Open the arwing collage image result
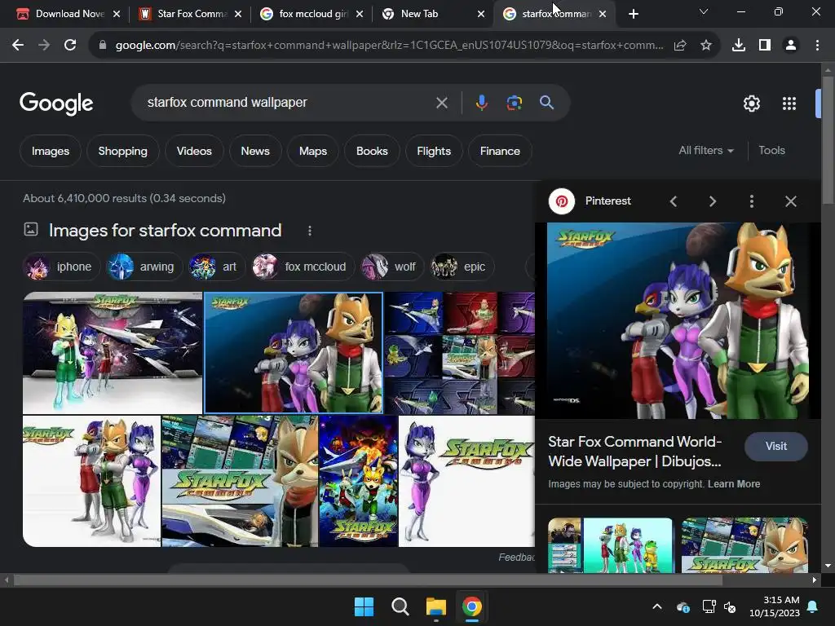This screenshot has width=835, height=626. [460, 353]
